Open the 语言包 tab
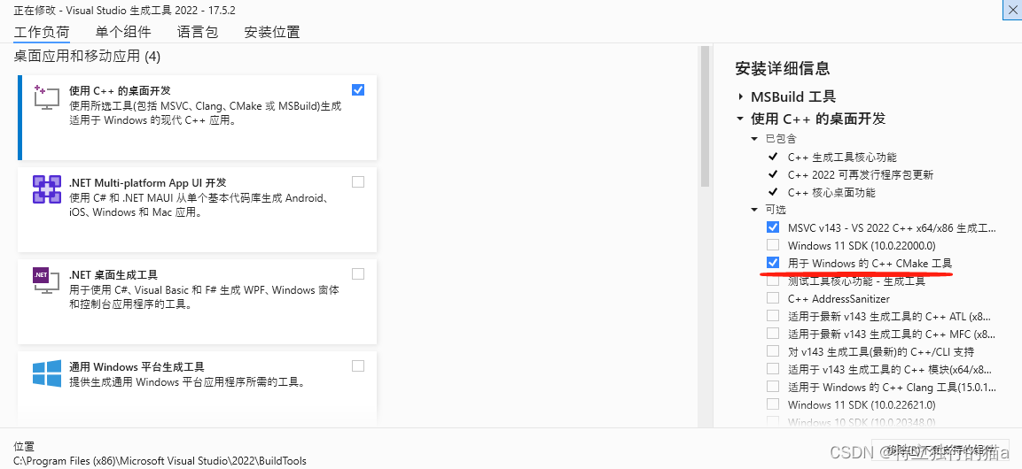The width and height of the screenshot is (1022, 469). click(x=198, y=32)
